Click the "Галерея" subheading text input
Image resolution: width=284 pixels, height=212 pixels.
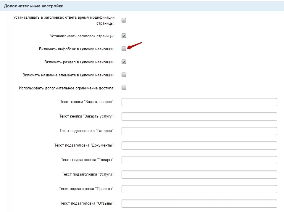[x=199, y=131]
